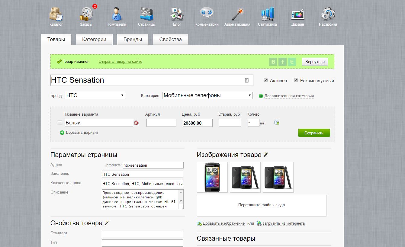405x247 pixels.
Task: Open the Категория dropdown Мобильные телефоны
Action: (x=207, y=95)
